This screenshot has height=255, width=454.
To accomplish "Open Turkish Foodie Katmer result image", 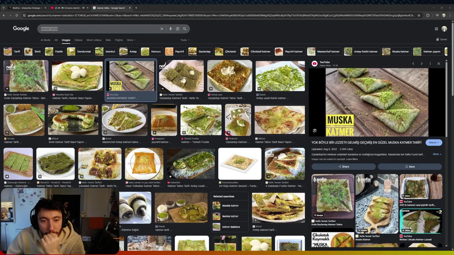I will pyautogui.click(x=201, y=120).
